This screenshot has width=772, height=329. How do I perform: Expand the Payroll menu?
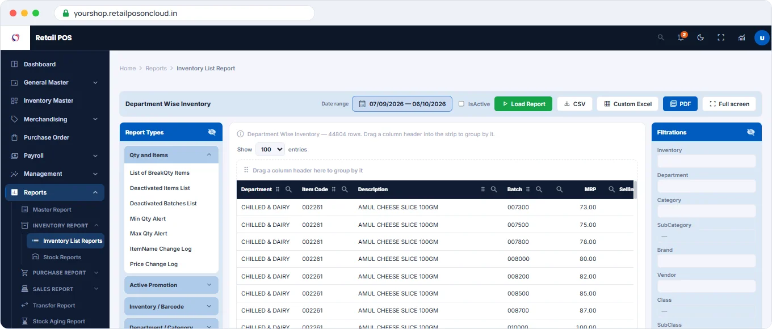[x=55, y=155]
